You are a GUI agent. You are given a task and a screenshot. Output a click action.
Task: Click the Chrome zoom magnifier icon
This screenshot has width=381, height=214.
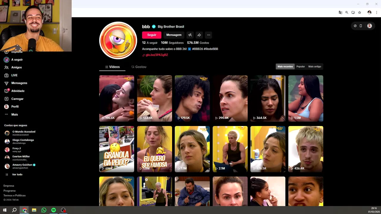[347, 12]
